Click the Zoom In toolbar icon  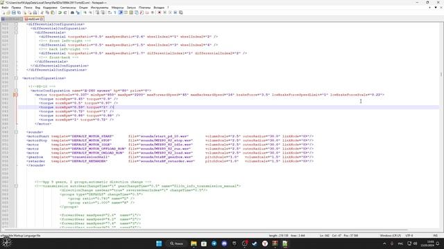click(85, 12)
